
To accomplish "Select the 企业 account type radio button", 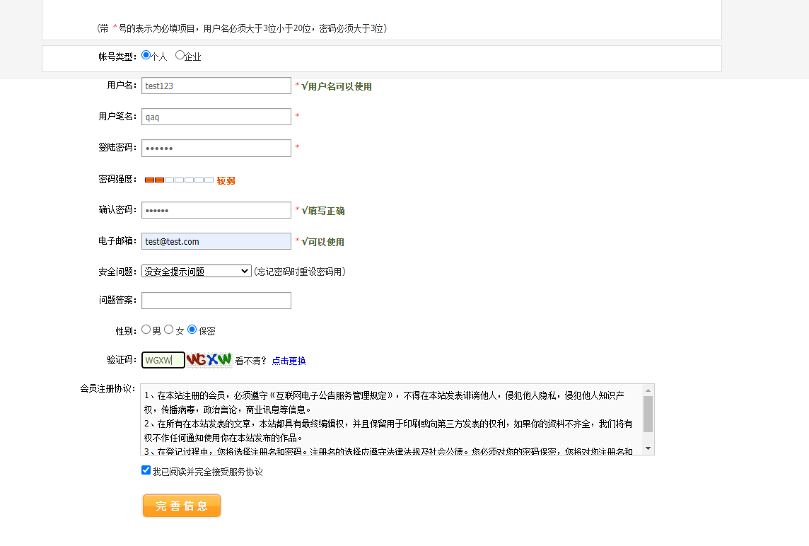I will pos(180,55).
